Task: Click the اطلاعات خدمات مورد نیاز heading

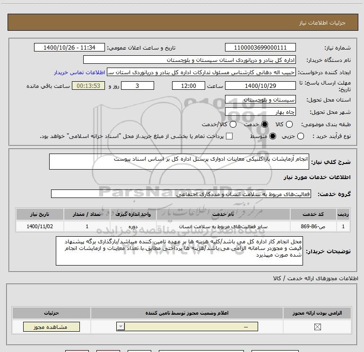Action: 317,177
